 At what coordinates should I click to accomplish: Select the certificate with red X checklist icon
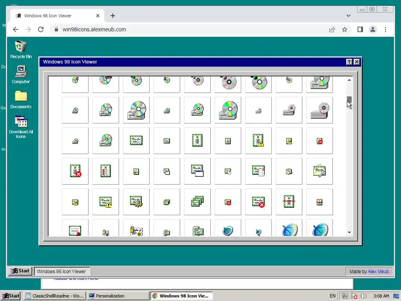click(x=106, y=171)
